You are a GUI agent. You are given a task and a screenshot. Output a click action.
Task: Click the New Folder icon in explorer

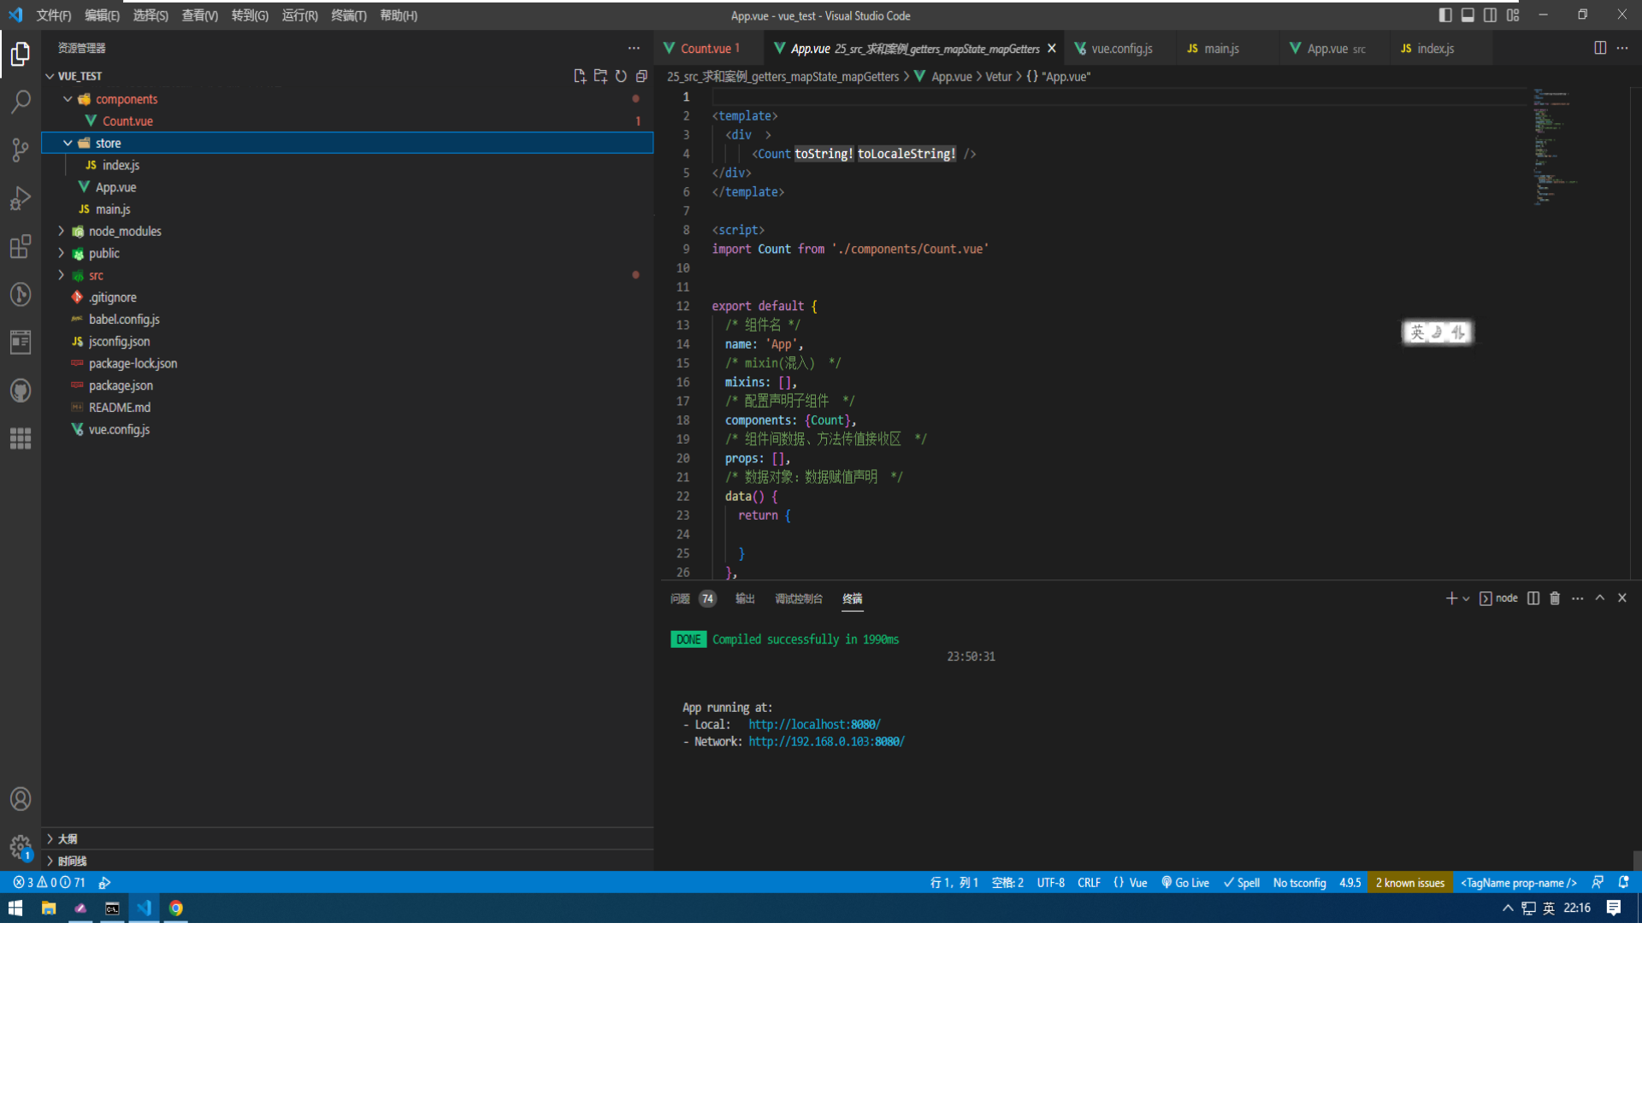tap(600, 76)
